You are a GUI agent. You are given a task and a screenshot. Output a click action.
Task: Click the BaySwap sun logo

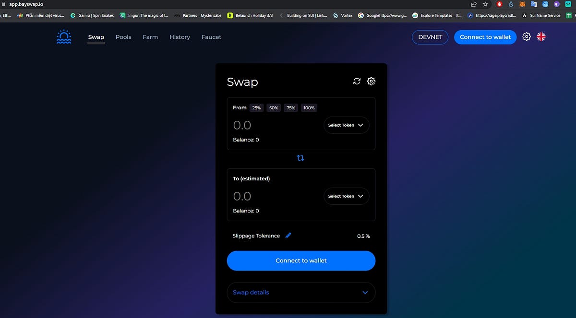click(63, 36)
